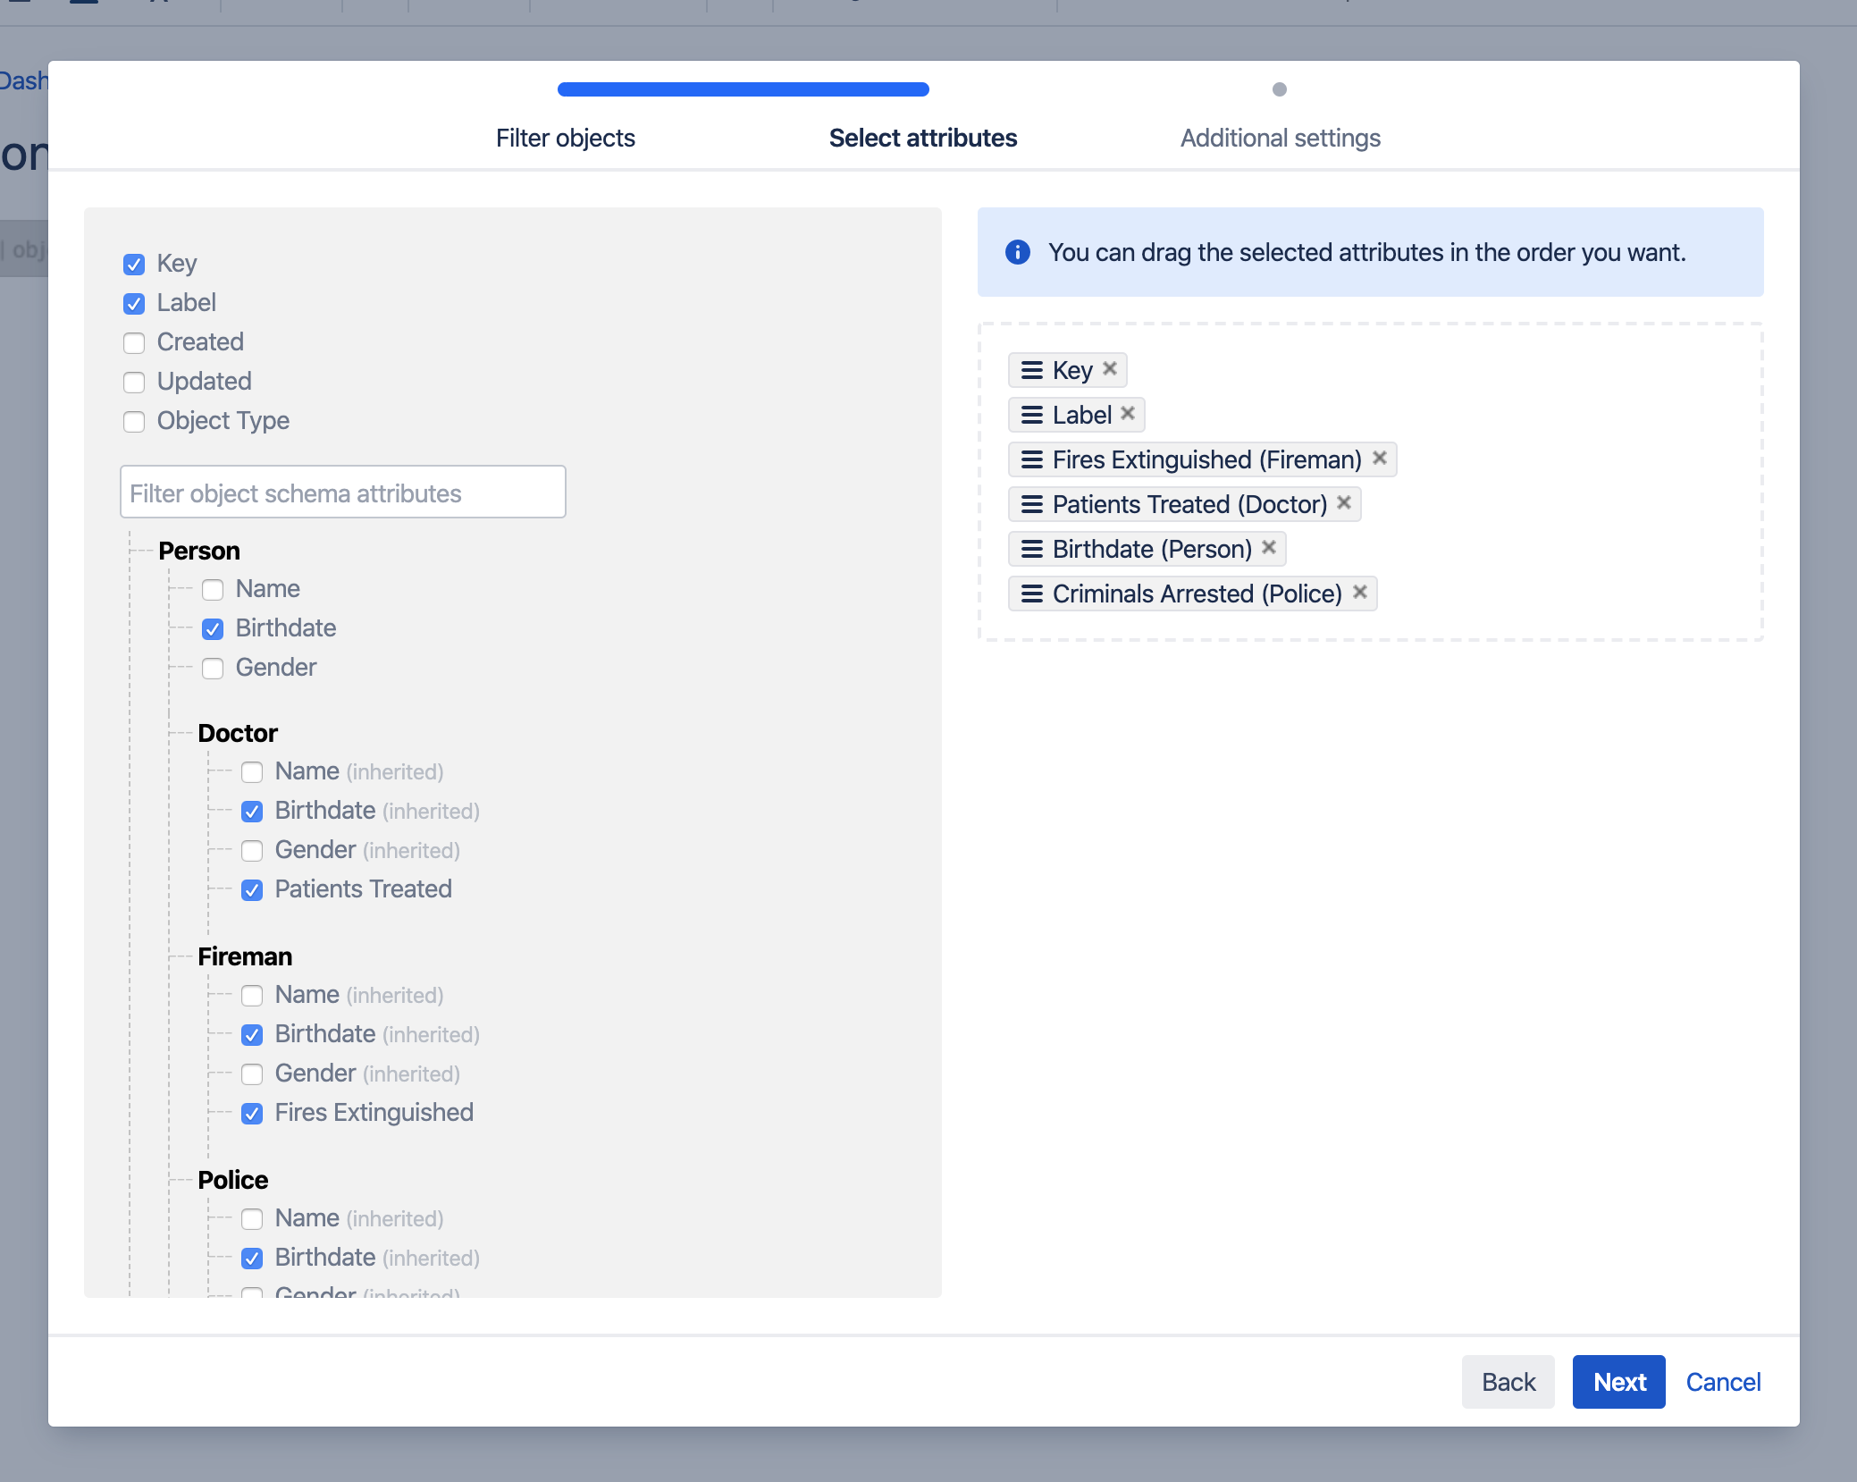
Task: Remove the Key attribute tag
Action: 1110,368
